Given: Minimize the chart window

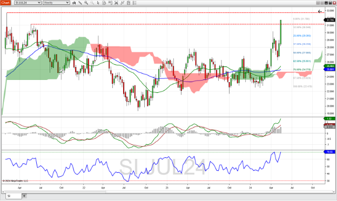Looking at the screenshot, I should click(x=326, y=3).
